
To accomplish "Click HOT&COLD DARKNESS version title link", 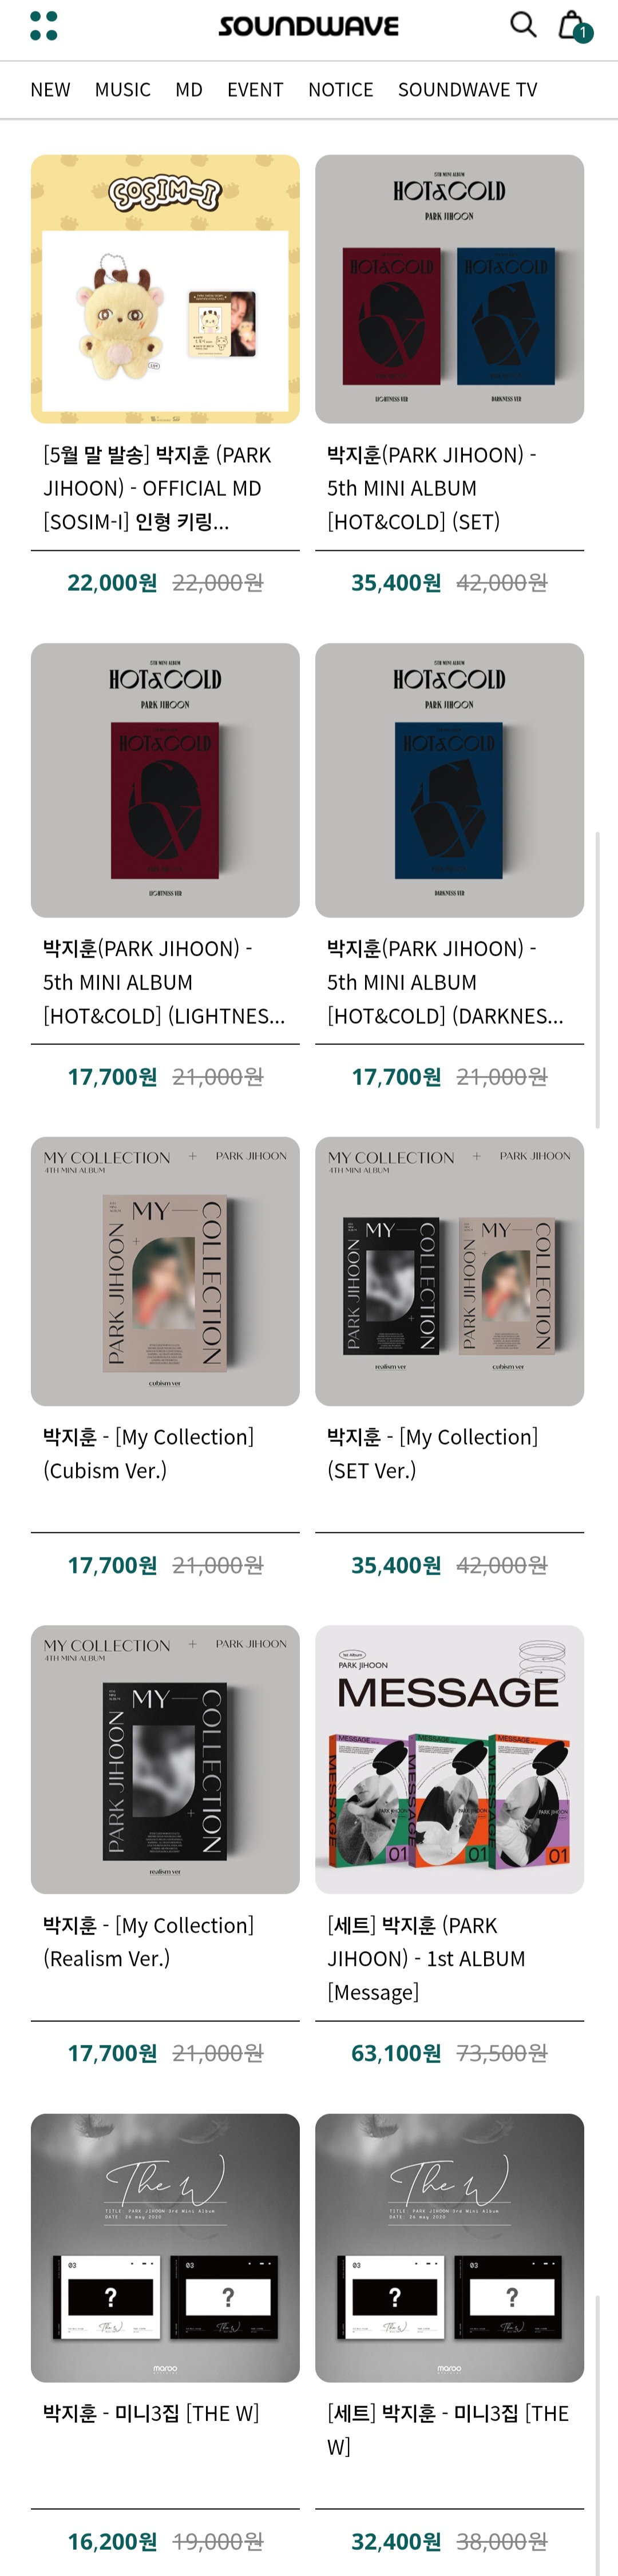I will click(x=446, y=982).
